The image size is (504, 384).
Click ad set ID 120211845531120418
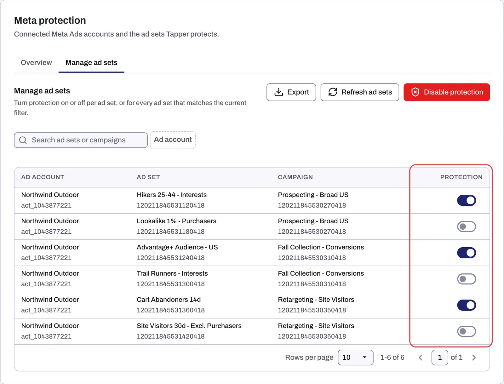[170, 205]
